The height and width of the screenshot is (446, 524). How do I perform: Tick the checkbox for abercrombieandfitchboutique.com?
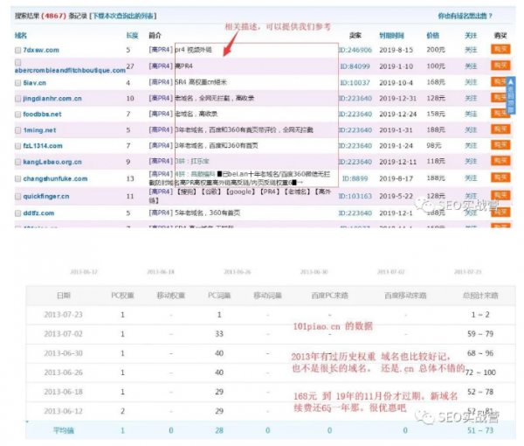18,63
